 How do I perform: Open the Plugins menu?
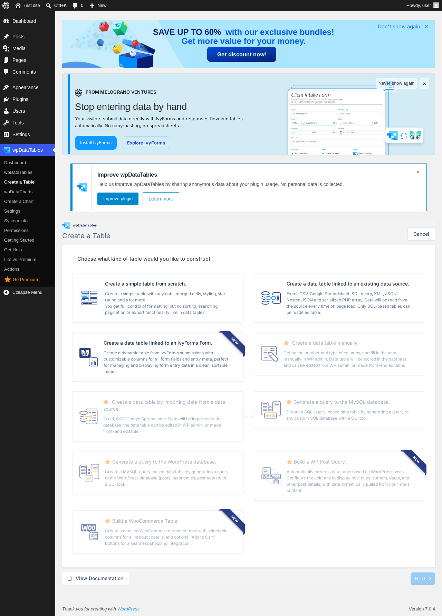click(28, 99)
